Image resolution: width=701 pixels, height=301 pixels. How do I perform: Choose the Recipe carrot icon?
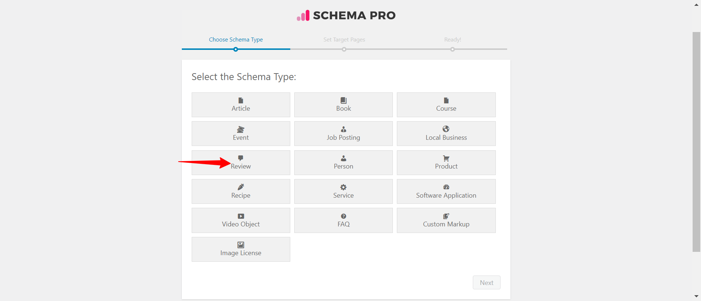241,187
